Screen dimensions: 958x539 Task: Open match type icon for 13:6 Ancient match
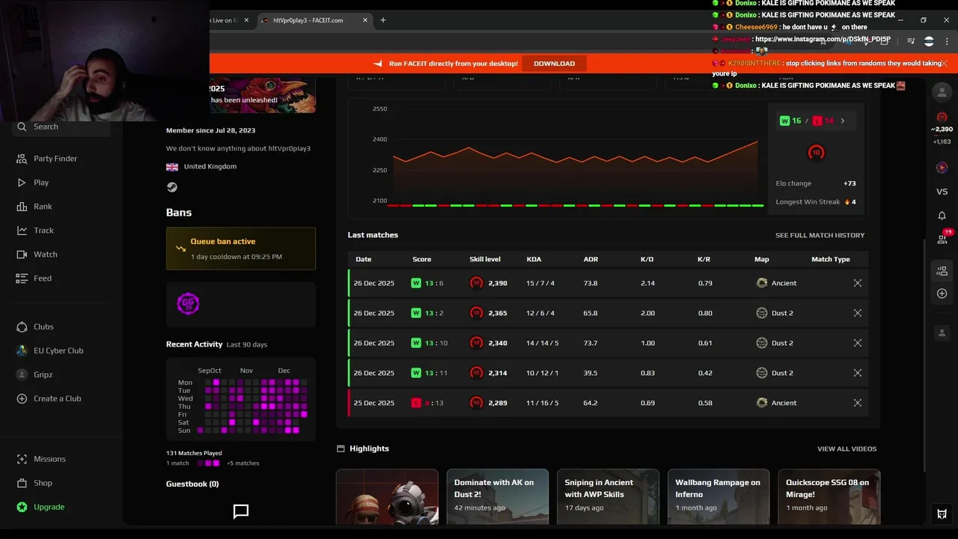point(858,283)
